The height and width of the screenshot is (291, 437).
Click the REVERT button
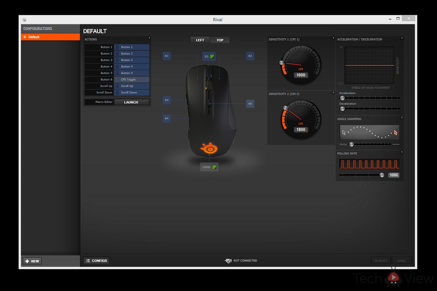click(x=381, y=261)
